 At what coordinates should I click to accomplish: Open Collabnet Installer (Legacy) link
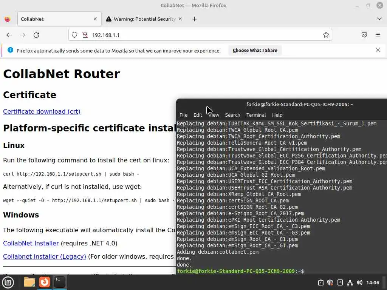(45, 257)
